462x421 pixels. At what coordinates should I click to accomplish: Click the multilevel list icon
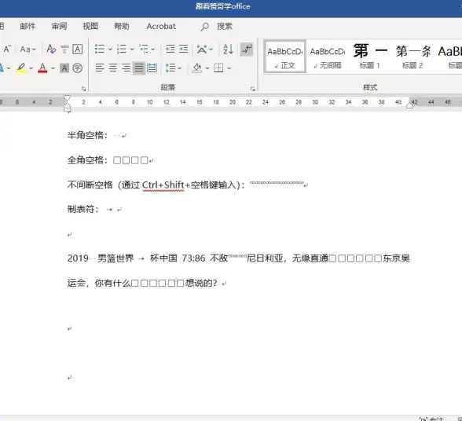pyautogui.click(x=144, y=49)
